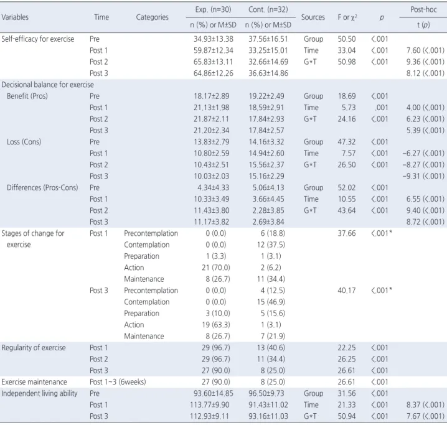Click post-hoc value '7.60 (<.001)'
The image size is (447, 425).
[x=425, y=50]
